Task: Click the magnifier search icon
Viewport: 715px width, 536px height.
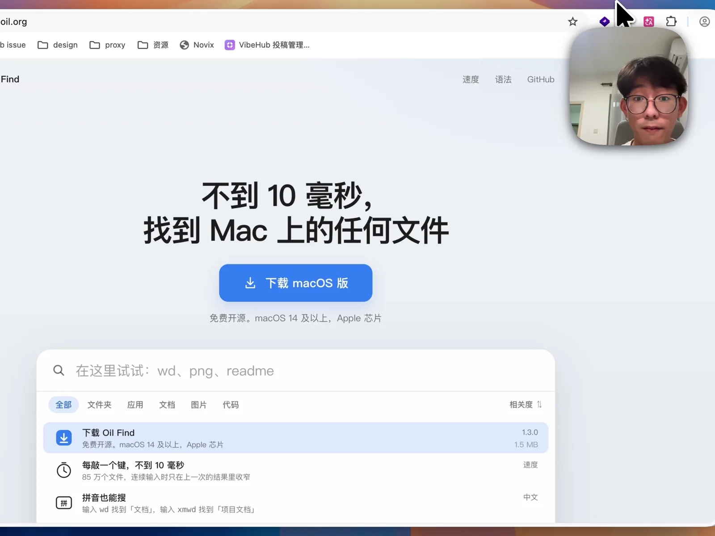Action: [x=59, y=370]
